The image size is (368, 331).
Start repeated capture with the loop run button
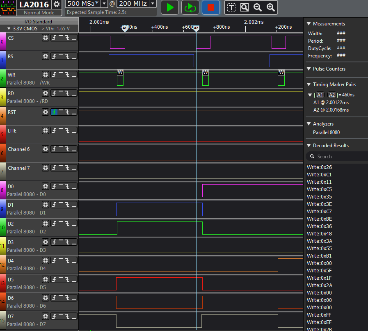[190, 7]
